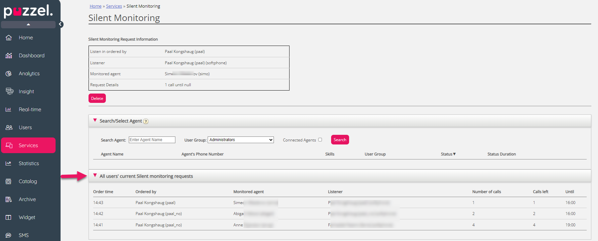This screenshot has height=241, width=598.
Task: Open Dashboard via its chart icon
Action: (9, 56)
